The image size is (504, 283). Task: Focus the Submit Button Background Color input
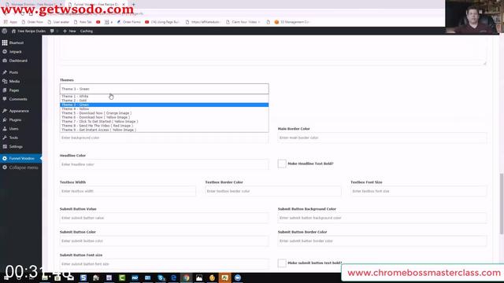(x=382, y=218)
